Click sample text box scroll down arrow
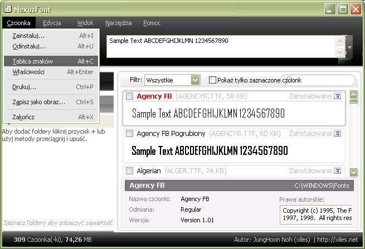This screenshot has height=249, width=365. point(339,51)
